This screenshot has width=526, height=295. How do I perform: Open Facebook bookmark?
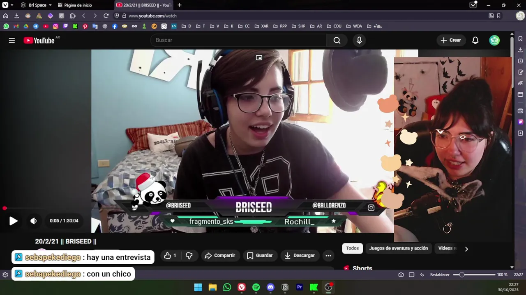click(115, 26)
